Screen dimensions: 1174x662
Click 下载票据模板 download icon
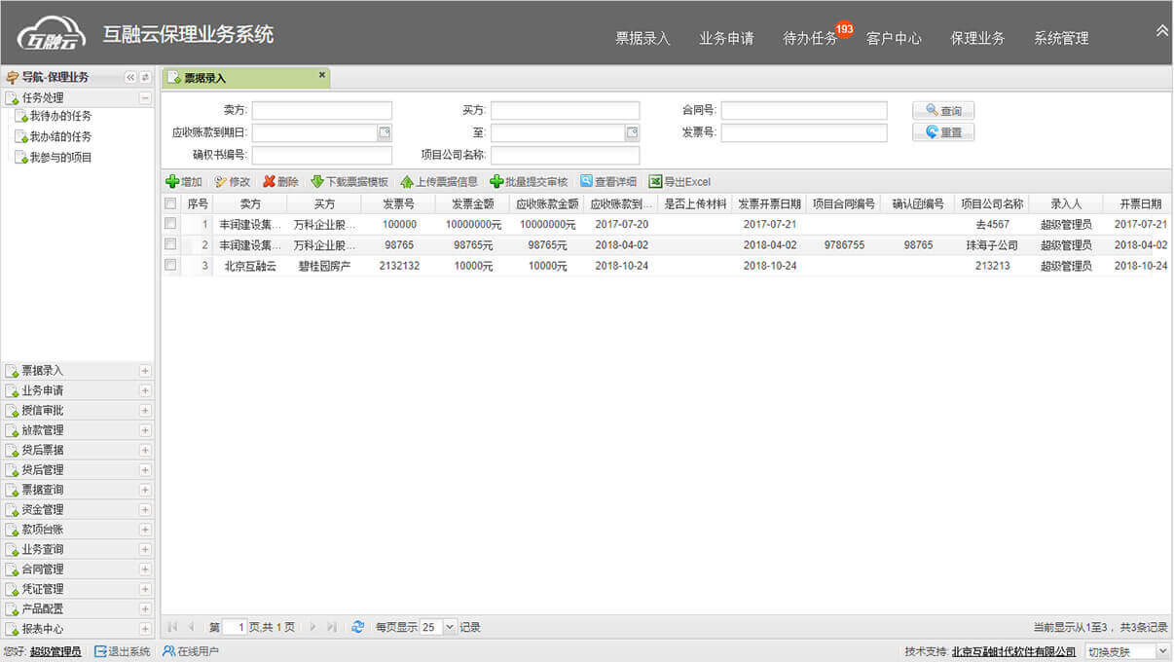(x=317, y=182)
